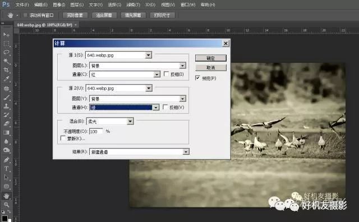
Task: Select the Brush tool
Action: tap(6, 98)
